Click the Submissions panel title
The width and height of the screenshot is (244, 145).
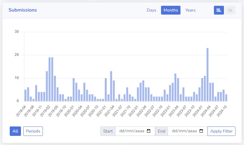coord(23,10)
